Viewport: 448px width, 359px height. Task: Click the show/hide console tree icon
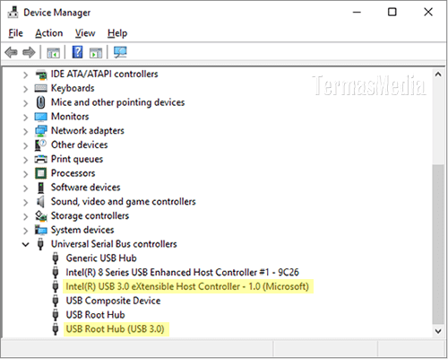coord(54,53)
